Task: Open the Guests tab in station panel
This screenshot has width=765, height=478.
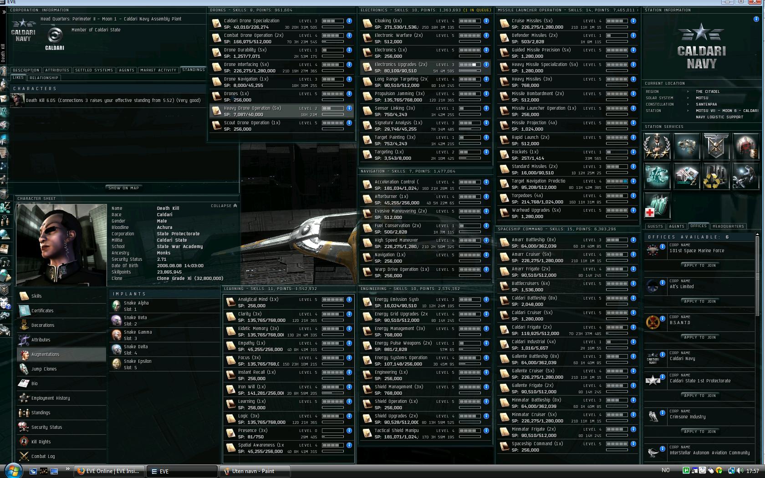Action: pyautogui.click(x=655, y=226)
